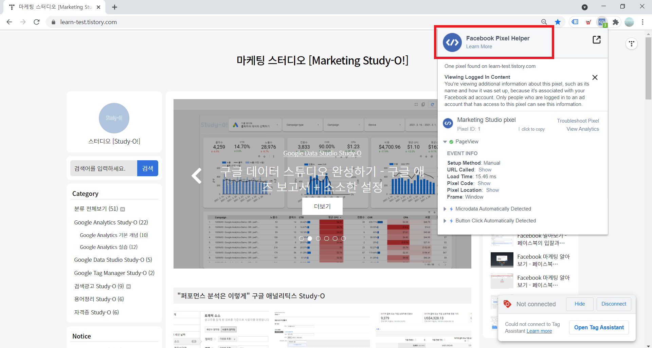Viewport: 652px width, 348px height.
Task: Click the Google Data Studio Study-O slide link
Action: coord(322,153)
